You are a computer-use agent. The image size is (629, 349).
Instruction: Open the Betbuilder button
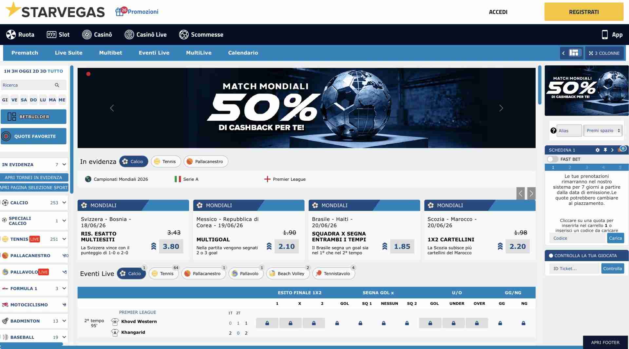[x=33, y=116]
